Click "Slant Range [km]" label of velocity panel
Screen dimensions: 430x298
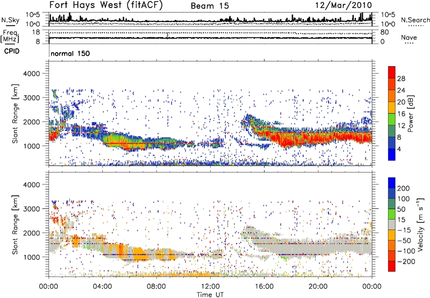15,225
